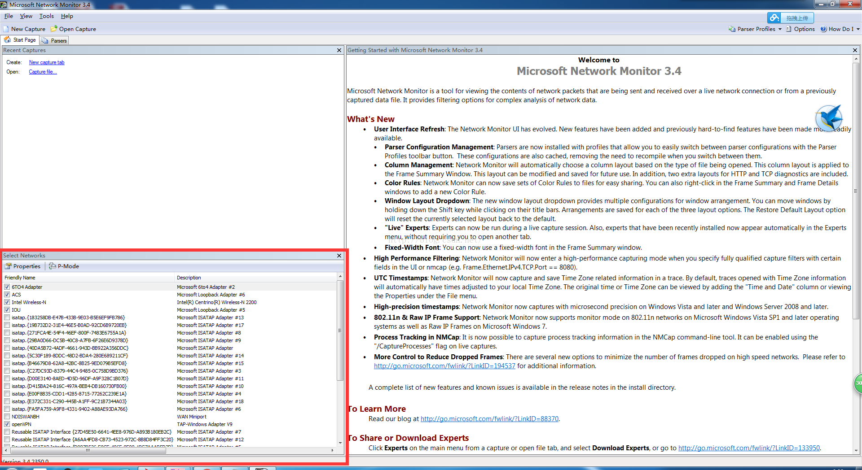
Task: Click the blue bird desktop mascot icon
Action: click(829, 118)
